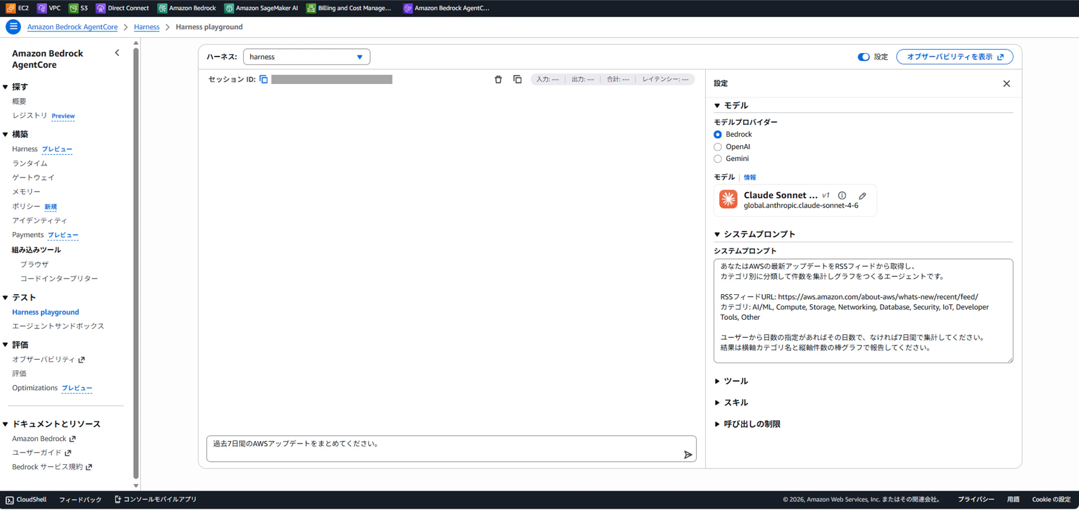
Task: Open the コードインタープリター built-in tool page
Action: click(x=59, y=279)
